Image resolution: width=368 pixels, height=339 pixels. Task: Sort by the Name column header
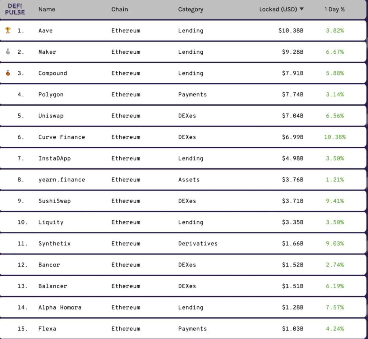46,9
